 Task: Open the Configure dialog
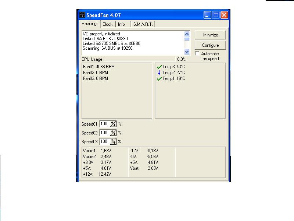210,45
